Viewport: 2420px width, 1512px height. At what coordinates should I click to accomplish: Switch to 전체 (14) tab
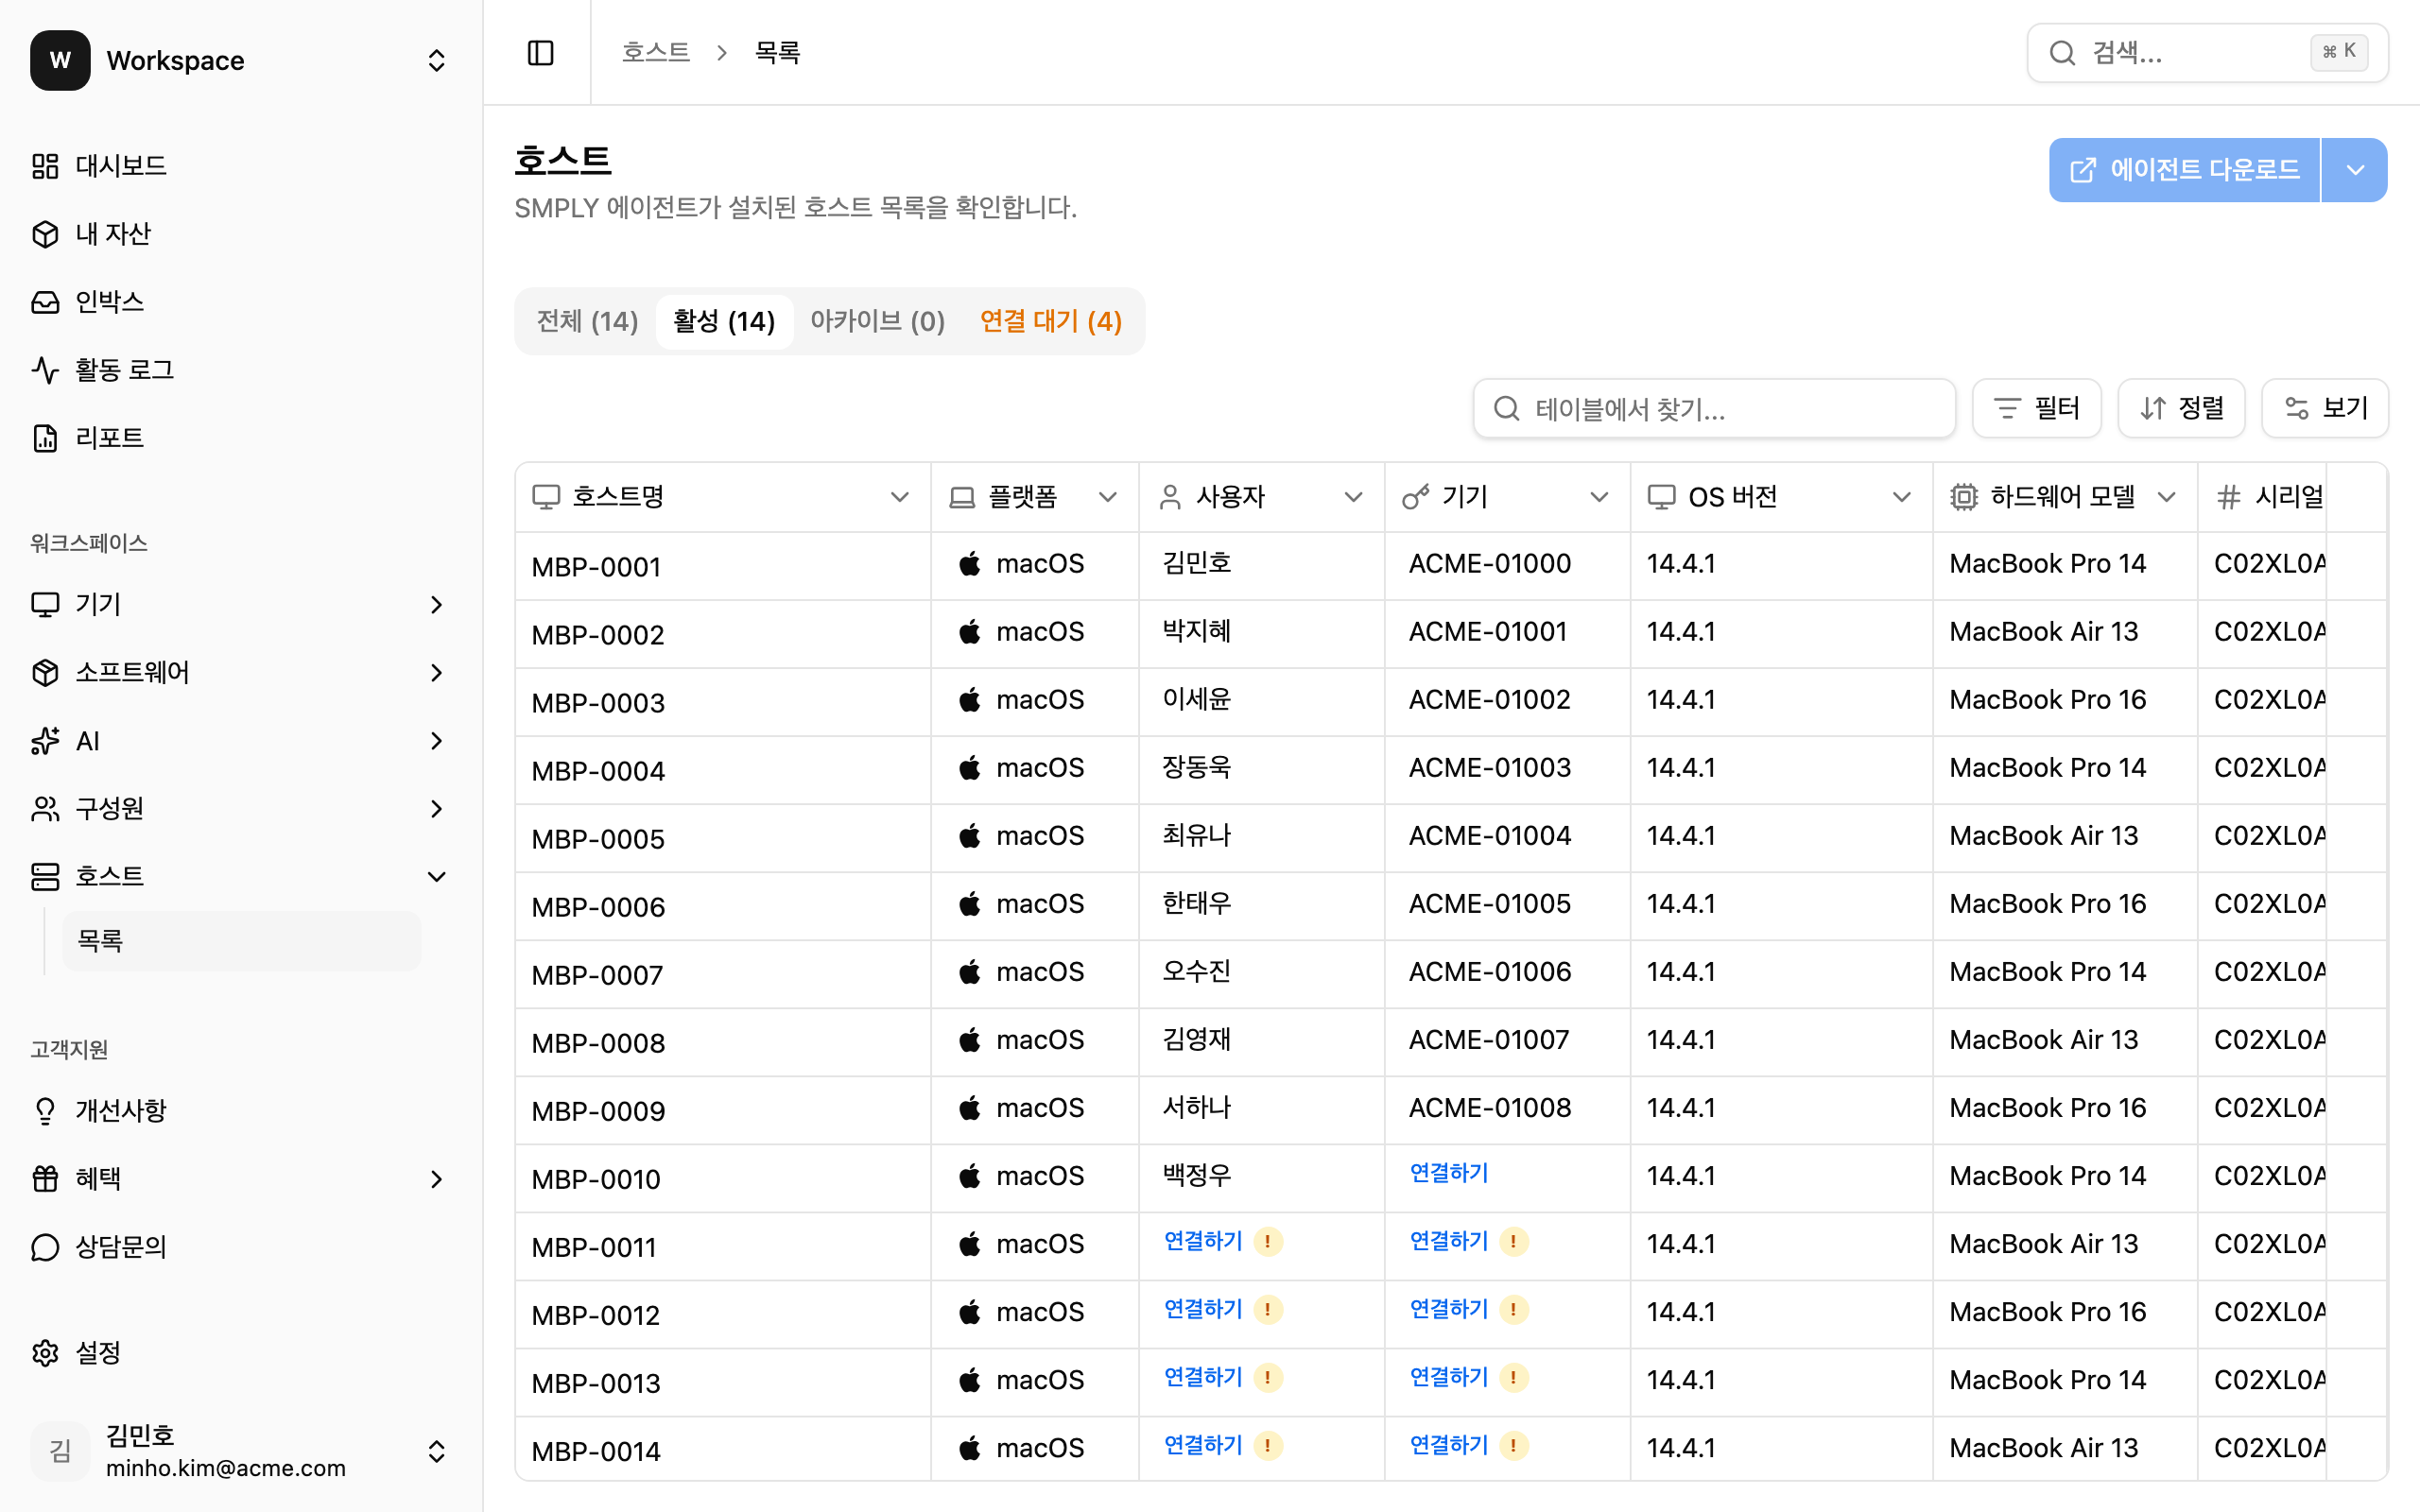[587, 321]
